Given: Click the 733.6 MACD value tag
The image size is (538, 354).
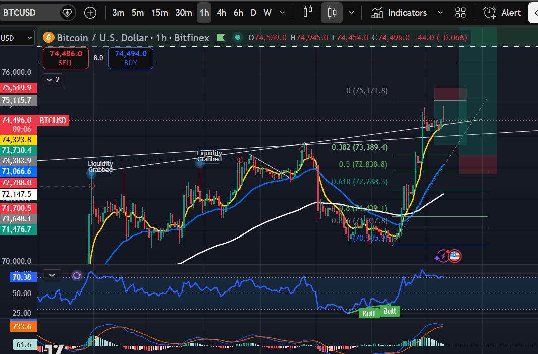Looking at the screenshot, I should click(23, 326).
